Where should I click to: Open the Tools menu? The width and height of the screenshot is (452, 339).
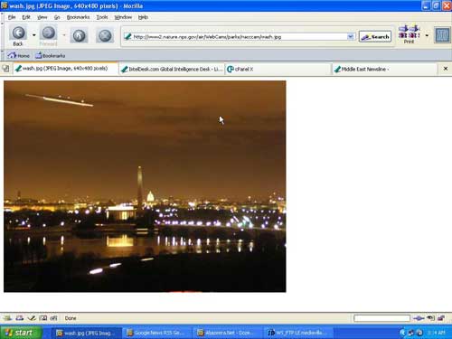[x=102, y=17]
